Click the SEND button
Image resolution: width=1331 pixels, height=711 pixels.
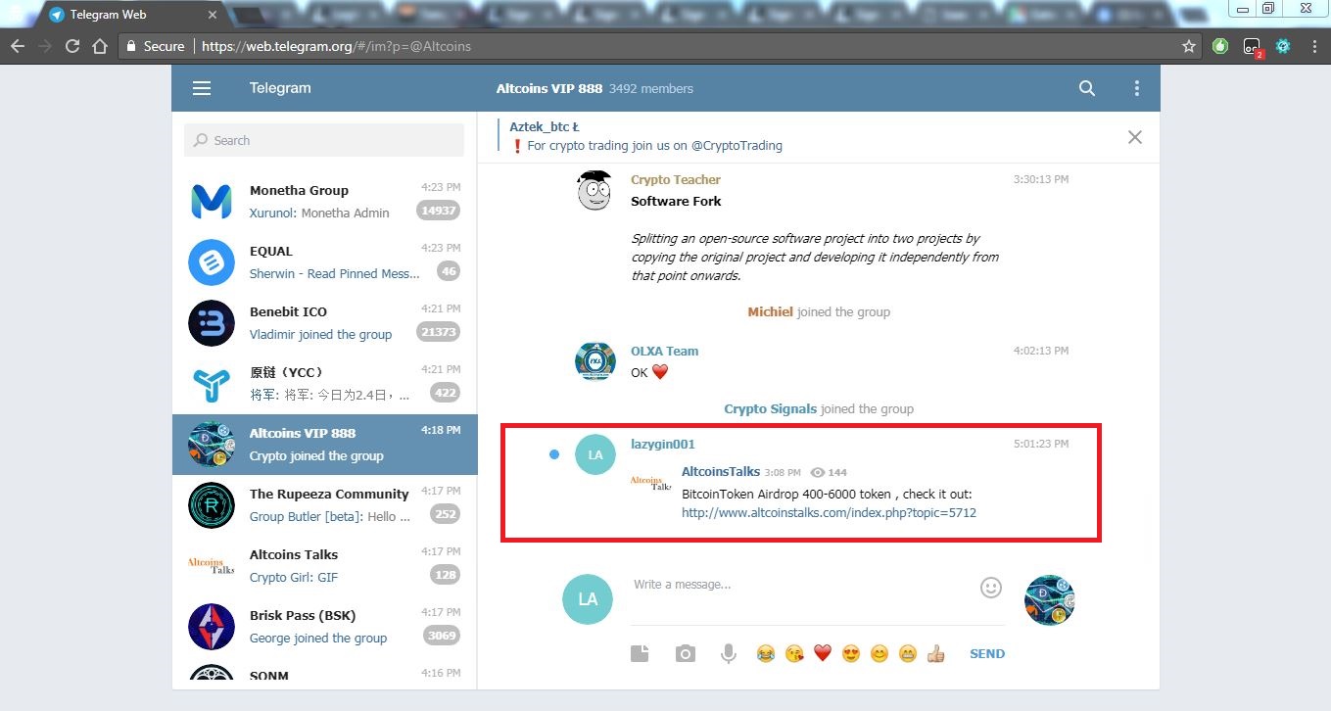click(x=987, y=653)
